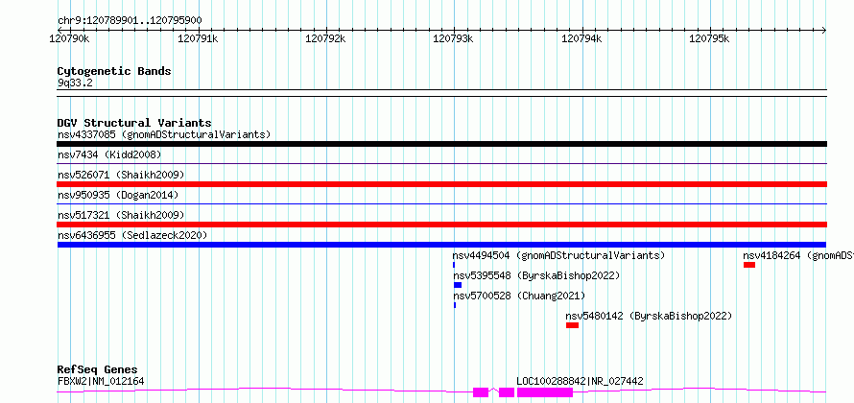Open the LOC100288842|NR_027442 gene label

click(580, 381)
